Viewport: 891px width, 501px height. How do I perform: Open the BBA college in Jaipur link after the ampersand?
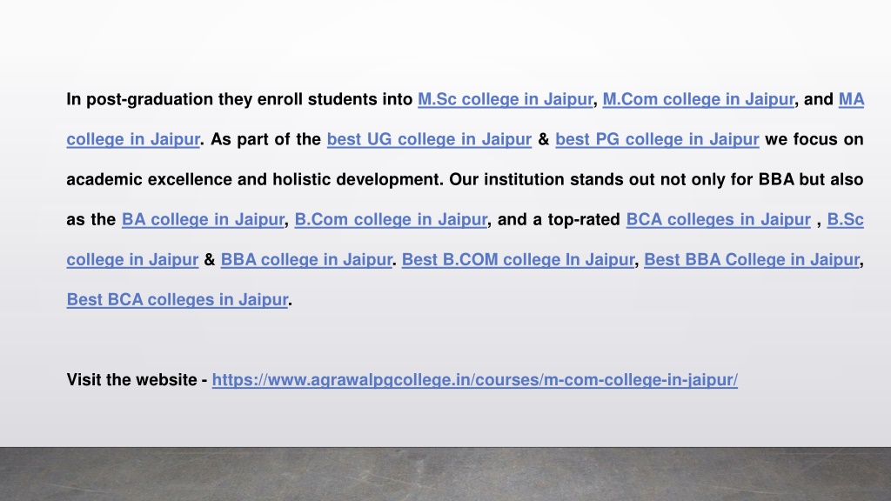point(306,259)
